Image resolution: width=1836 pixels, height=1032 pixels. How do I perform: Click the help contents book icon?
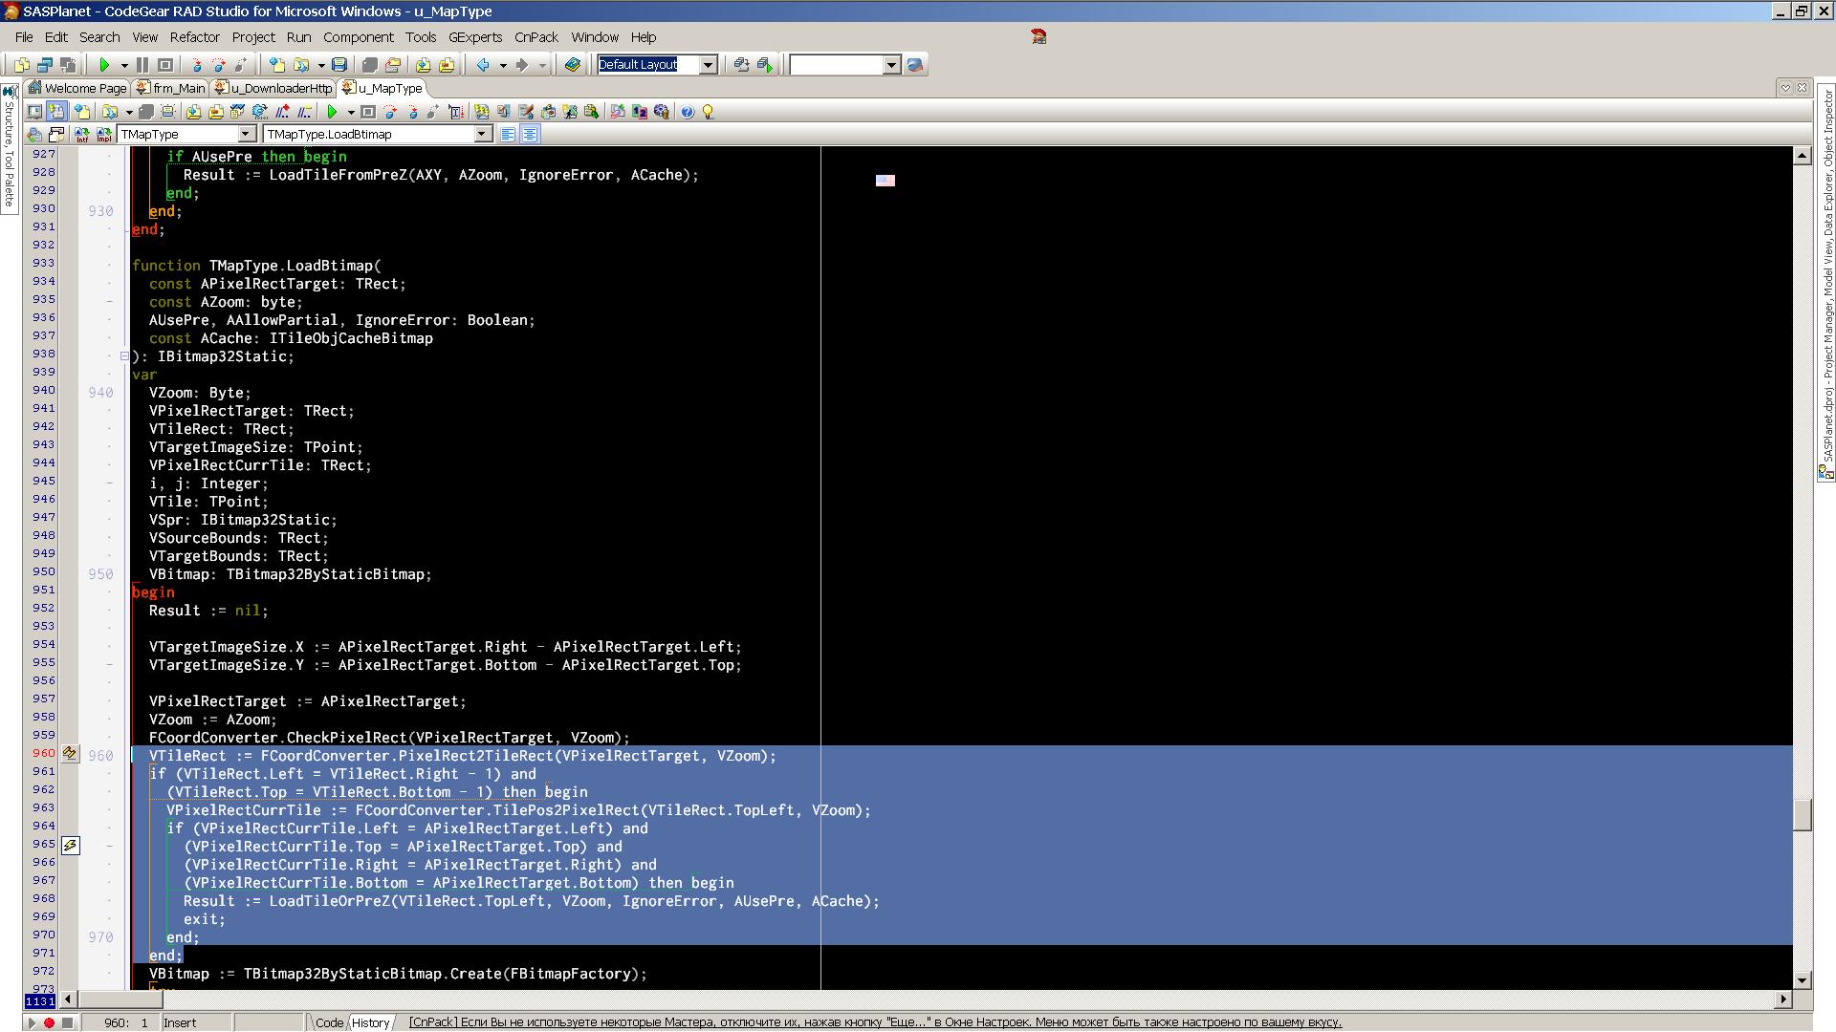coord(572,65)
